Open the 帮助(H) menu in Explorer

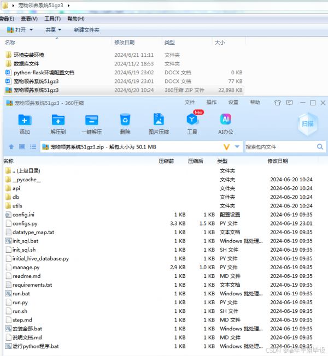click(x=76, y=19)
